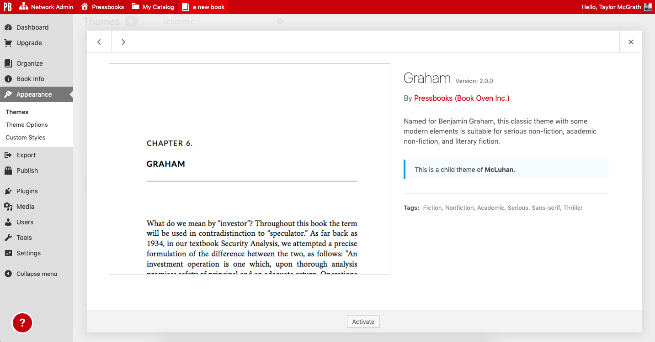Click the house icon beside Pressbooks
655x342 pixels.
tap(85, 7)
